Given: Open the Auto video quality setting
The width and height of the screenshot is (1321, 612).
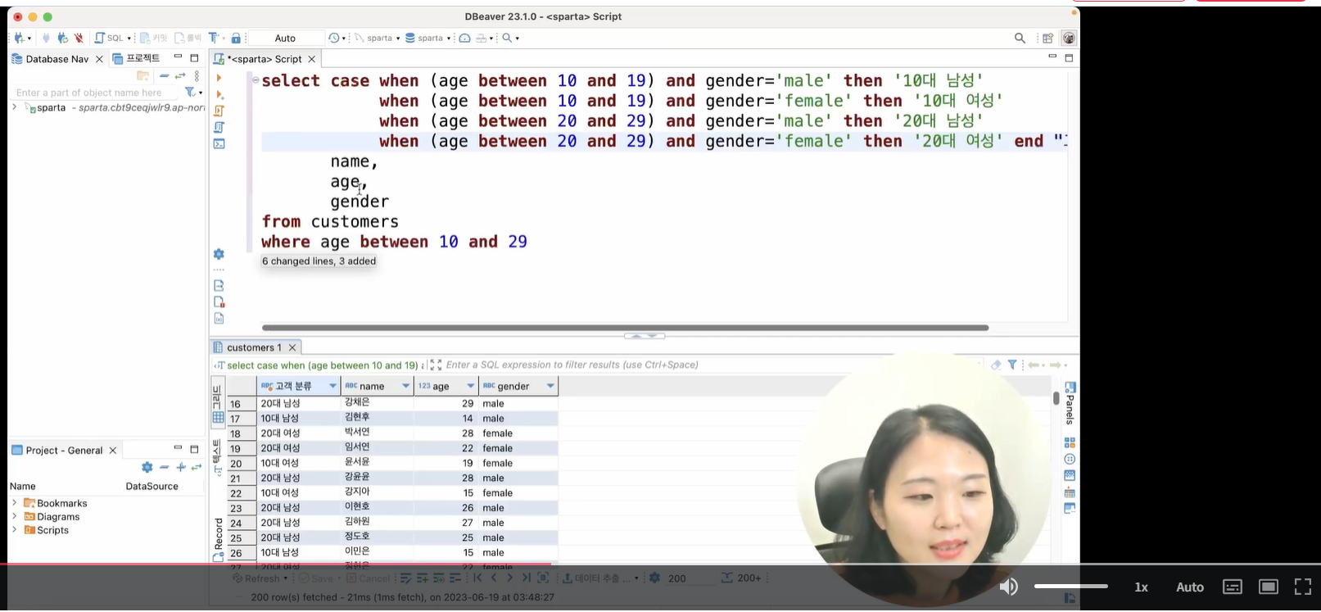Looking at the screenshot, I should (1190, 587).
